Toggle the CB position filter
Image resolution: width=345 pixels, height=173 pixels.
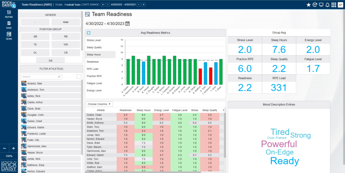pyautogui.click(x=66, y=53)
